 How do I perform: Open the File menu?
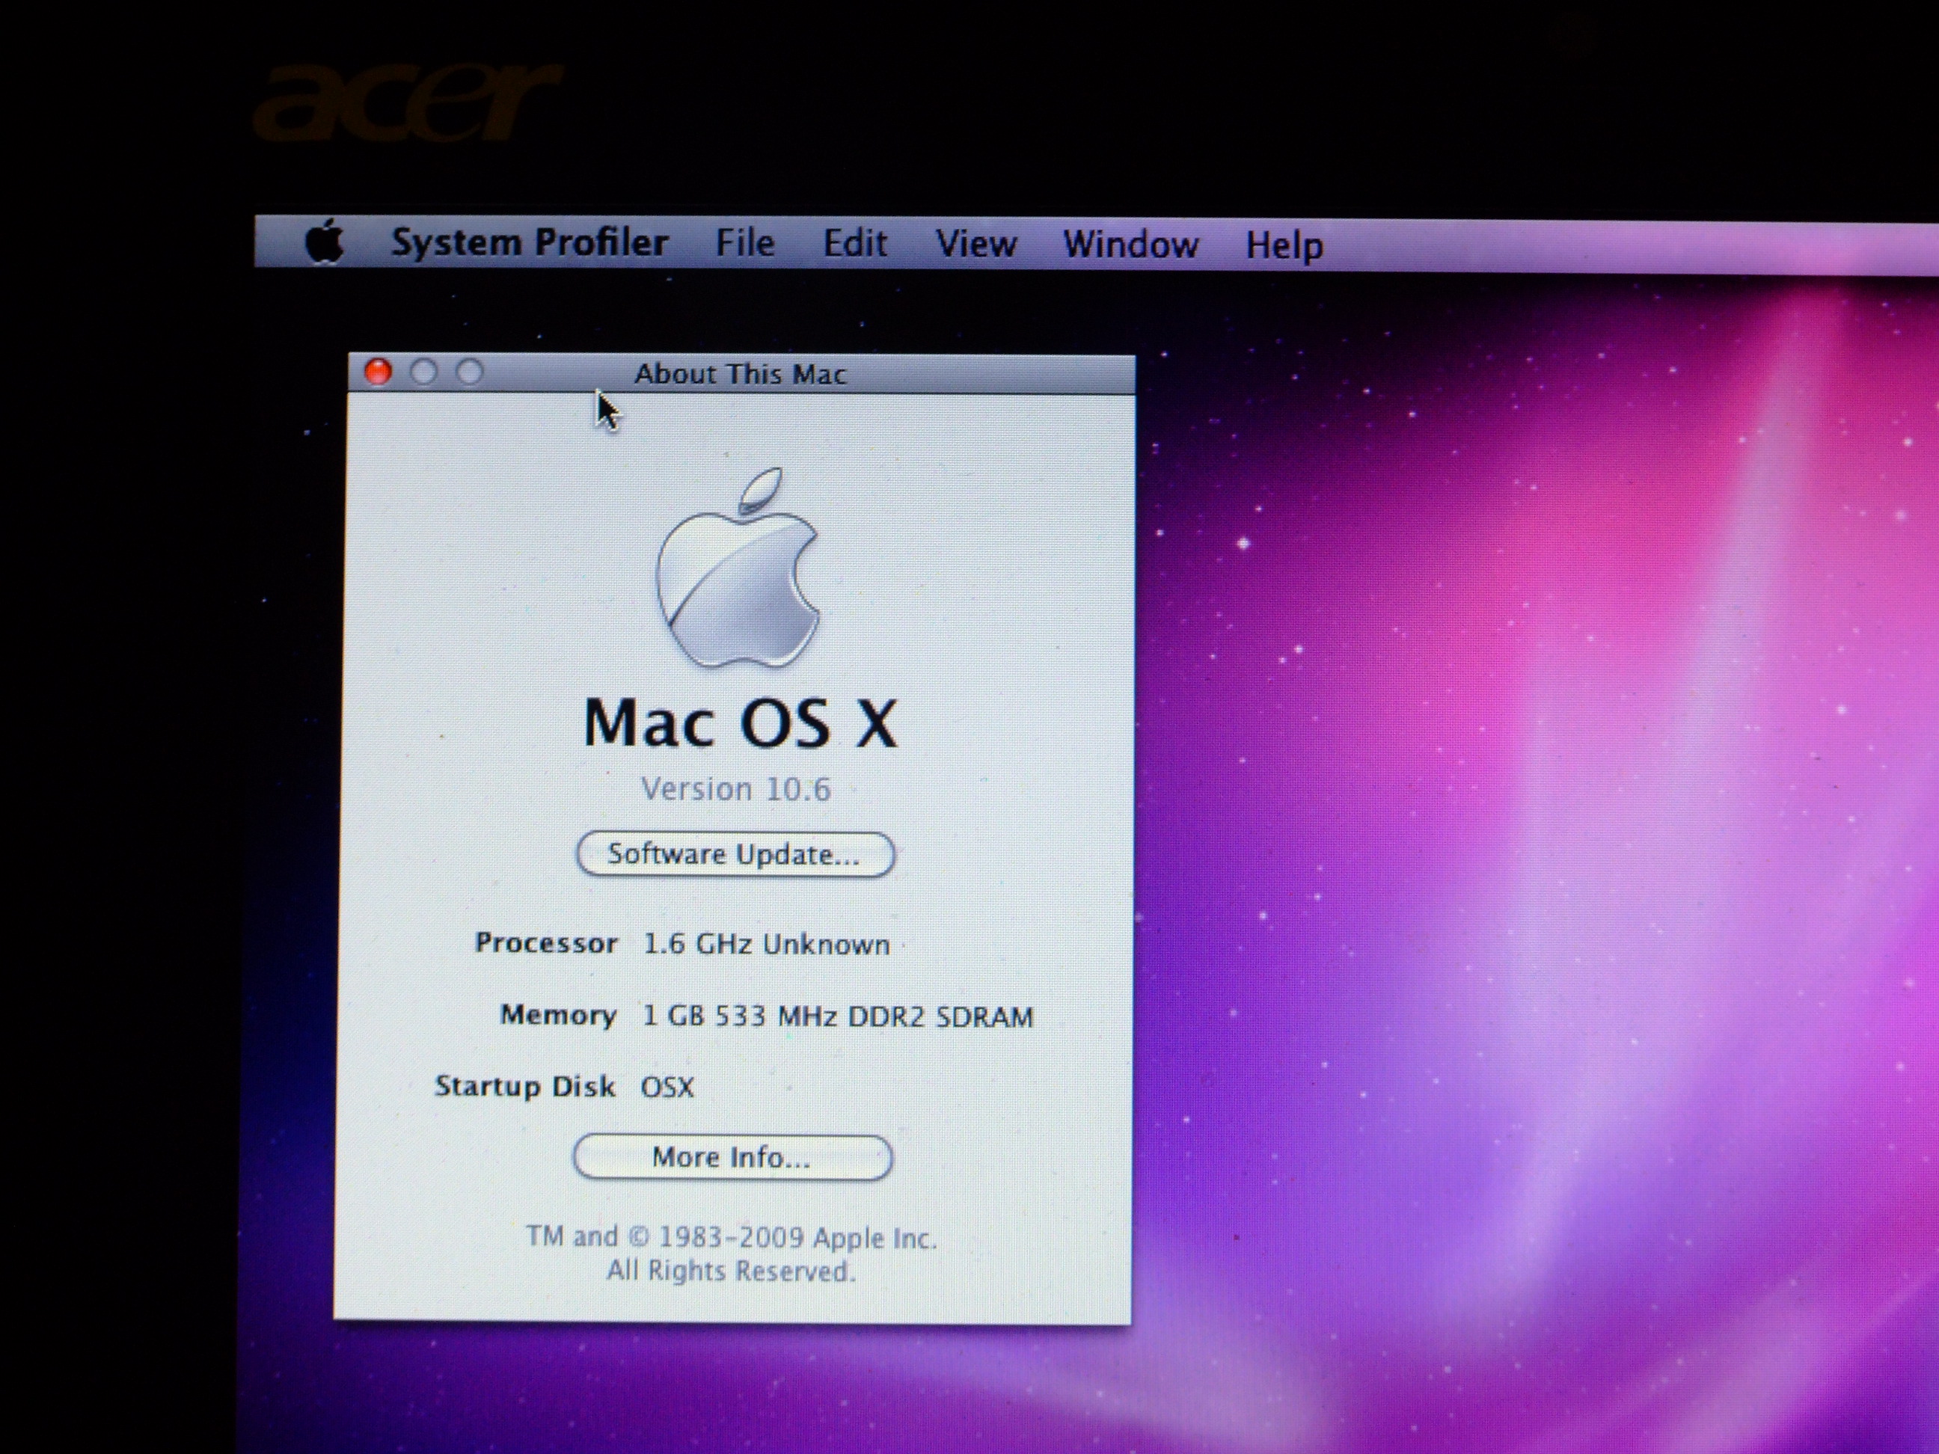click(744, 243)
